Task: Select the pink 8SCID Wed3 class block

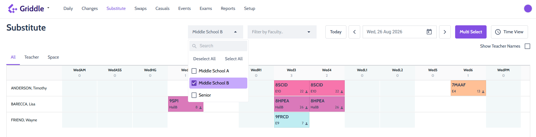Action: pos(291,88)
